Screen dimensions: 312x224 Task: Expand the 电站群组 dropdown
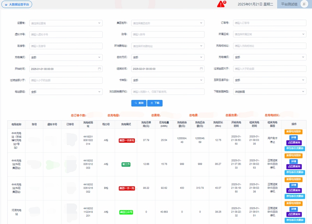pyautogui.click(x=66, y=92)
